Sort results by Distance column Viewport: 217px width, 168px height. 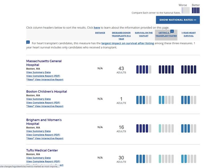click(x=100, y=33)
